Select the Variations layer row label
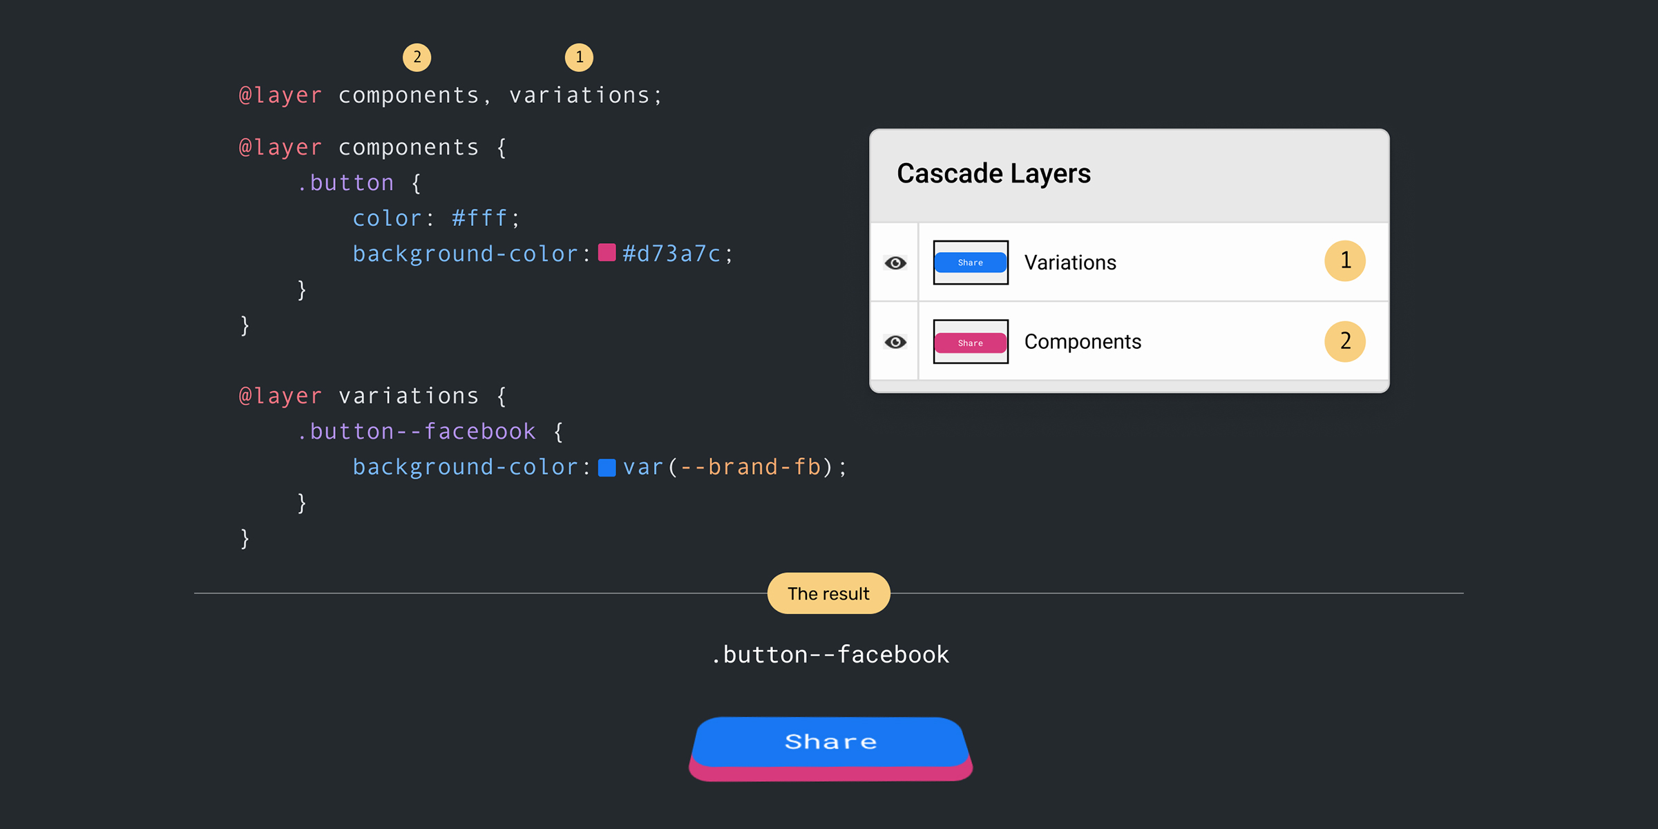Screen dimensions: 1658x829 click(1069, 263)
